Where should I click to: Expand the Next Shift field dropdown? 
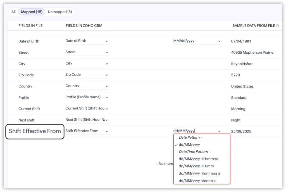click(x=107, y=120)
